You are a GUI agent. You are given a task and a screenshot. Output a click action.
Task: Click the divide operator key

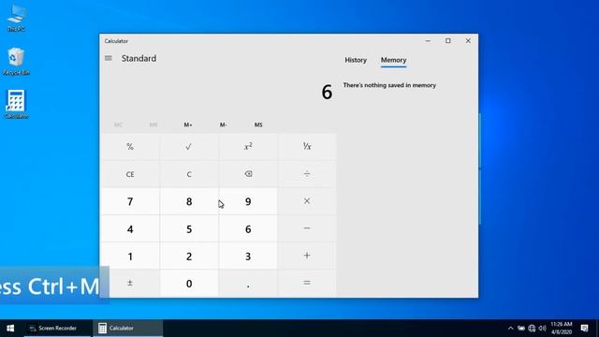point(307,174)
